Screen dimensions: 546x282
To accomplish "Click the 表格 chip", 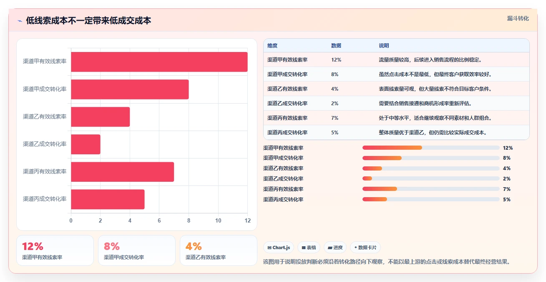I will [309, 247].
